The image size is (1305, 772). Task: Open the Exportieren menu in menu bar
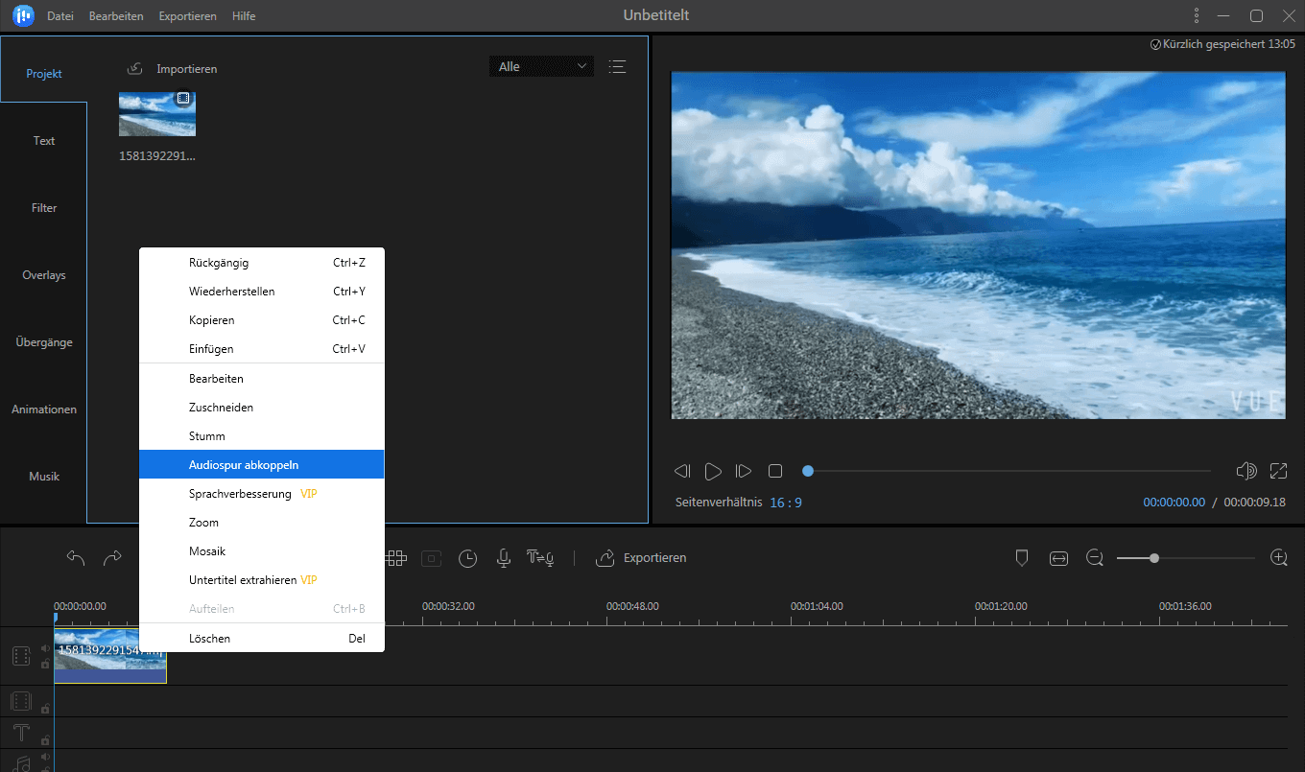click(187, 15)
